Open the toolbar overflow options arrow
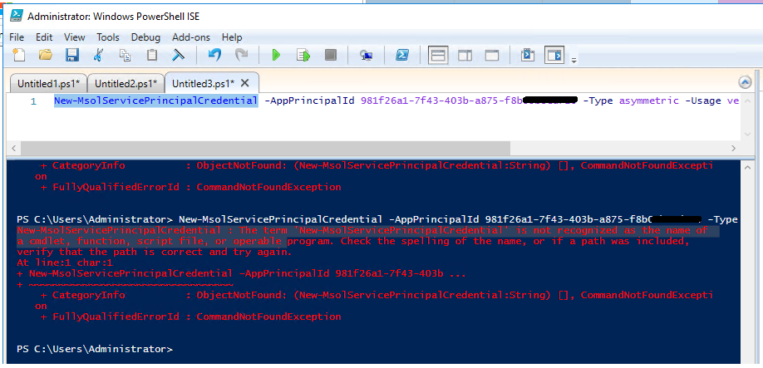The image size is (763, 368). [573, 61]
